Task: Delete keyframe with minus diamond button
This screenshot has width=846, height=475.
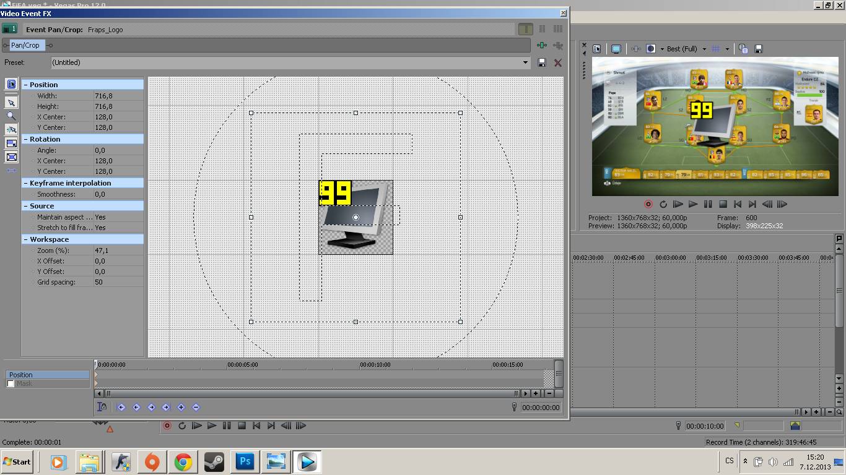Action: 196,407
